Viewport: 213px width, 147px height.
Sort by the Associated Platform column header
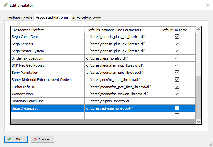(48, 30)
